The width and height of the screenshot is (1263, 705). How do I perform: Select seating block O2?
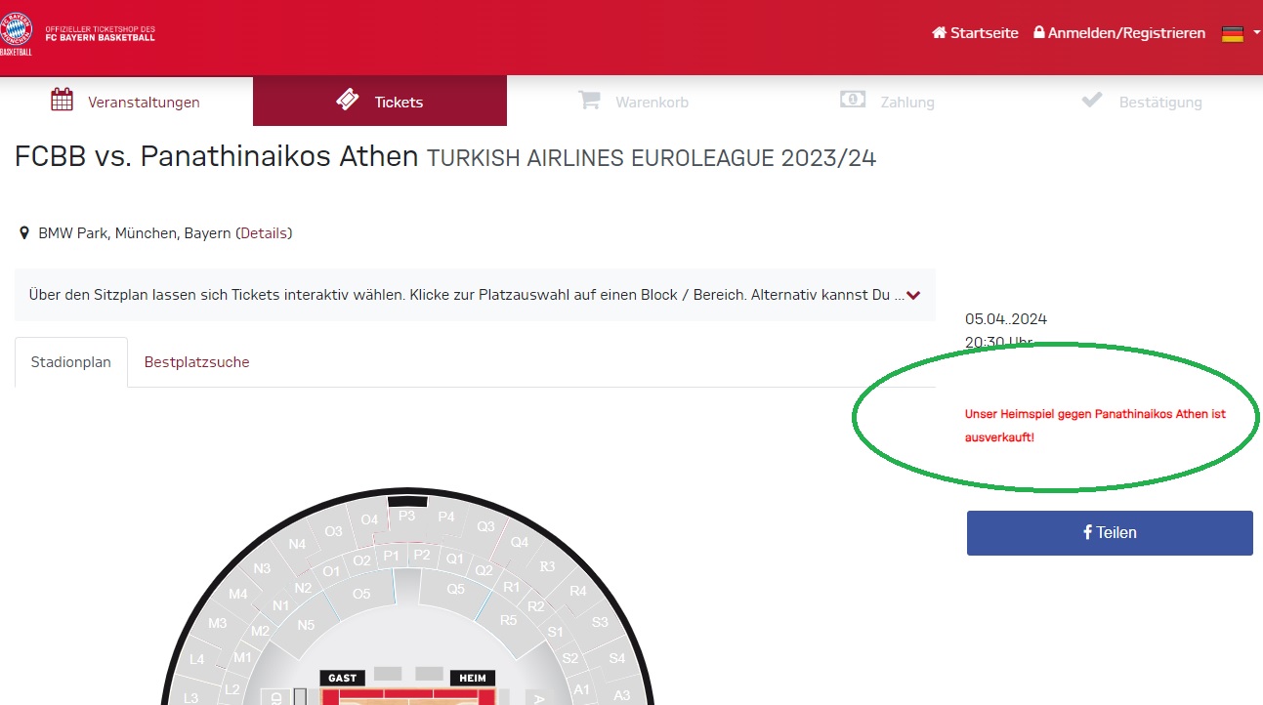click(362, 560)
